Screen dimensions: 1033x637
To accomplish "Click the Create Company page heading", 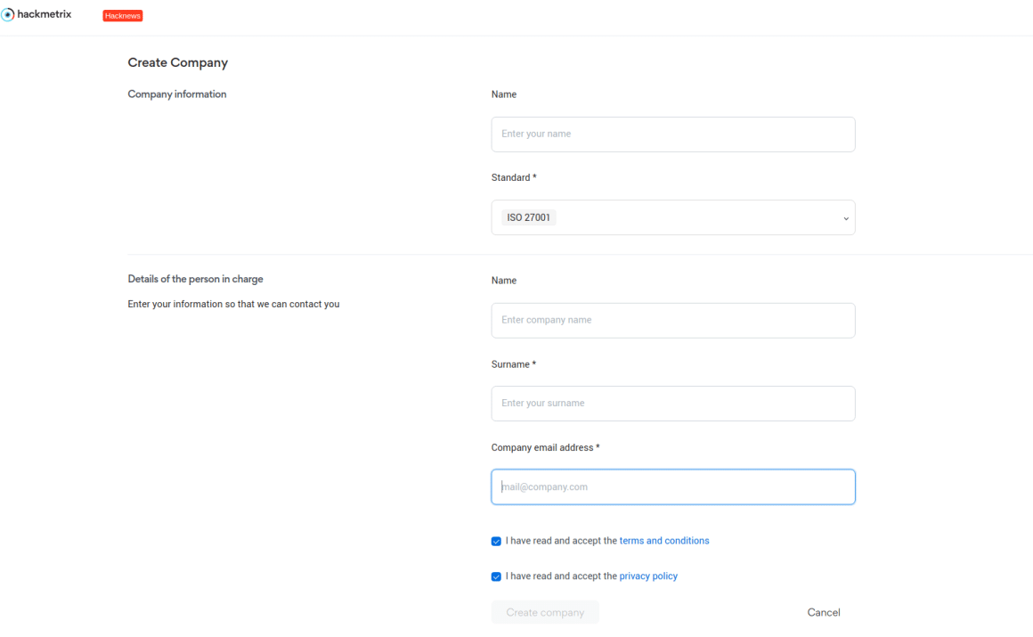I will [x=177, y=62].
